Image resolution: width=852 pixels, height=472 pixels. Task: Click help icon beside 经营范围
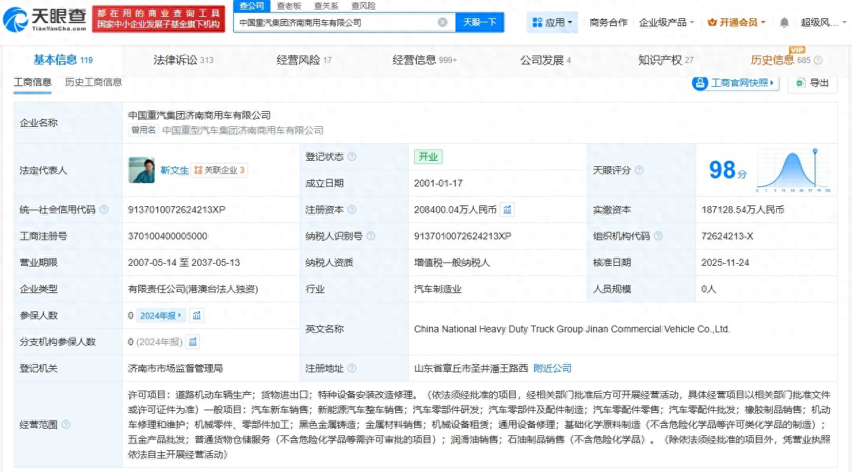point(66,425)
